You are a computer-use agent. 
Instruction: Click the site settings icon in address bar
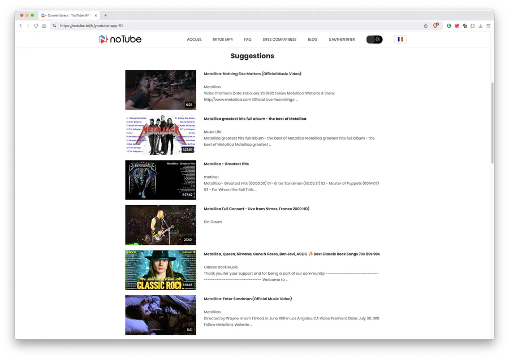point(54,25)
